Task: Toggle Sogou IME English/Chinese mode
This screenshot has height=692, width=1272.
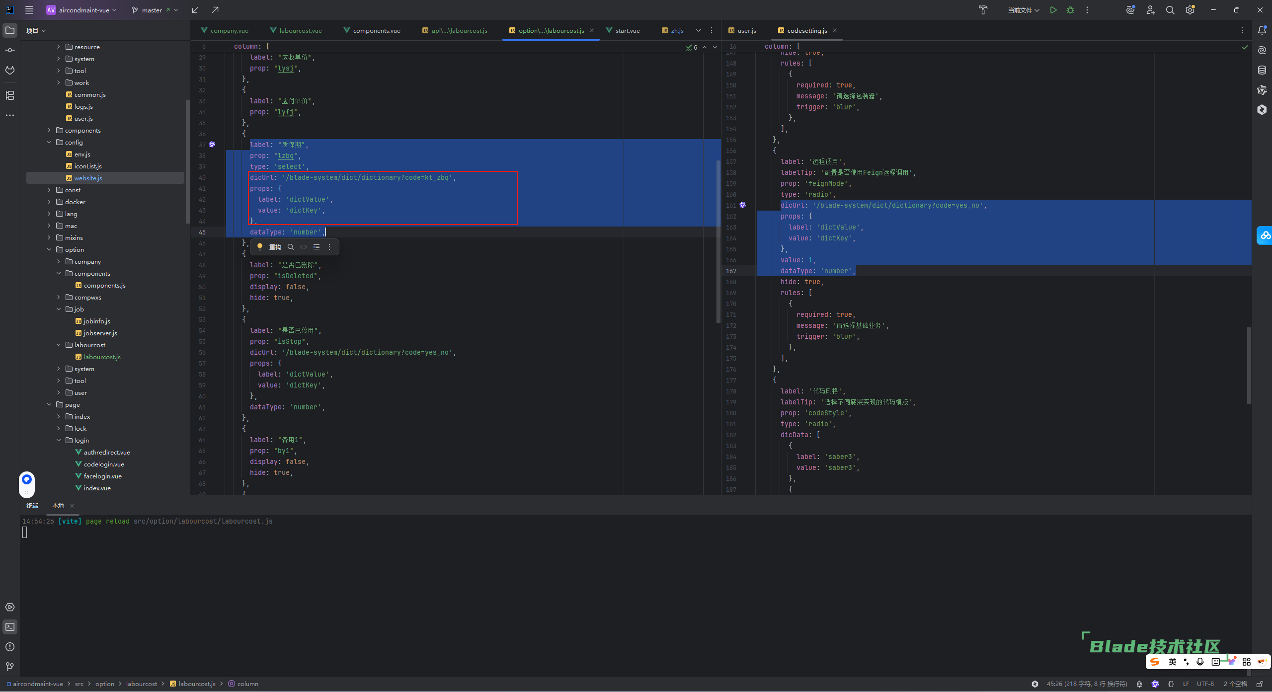Action: tap(1173, 662)
